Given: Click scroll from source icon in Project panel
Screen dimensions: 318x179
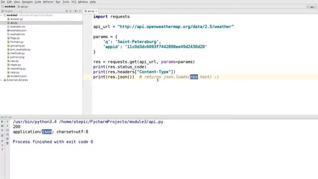Looking at the screenshot, I should click(x=67, y=11).
